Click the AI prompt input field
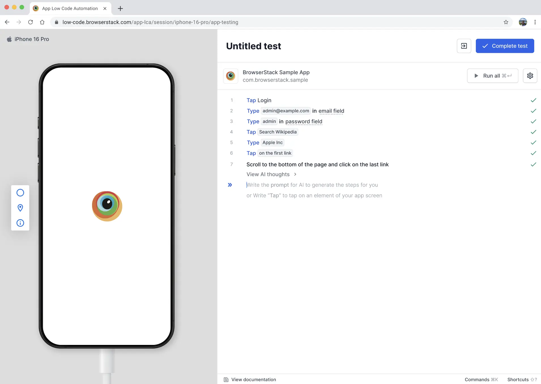 [312, 185]
